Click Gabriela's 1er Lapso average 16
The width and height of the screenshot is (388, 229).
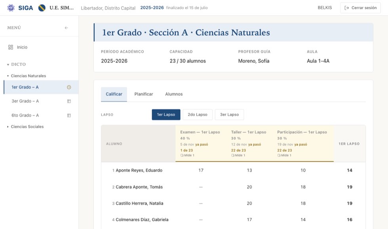coord(350,220)
